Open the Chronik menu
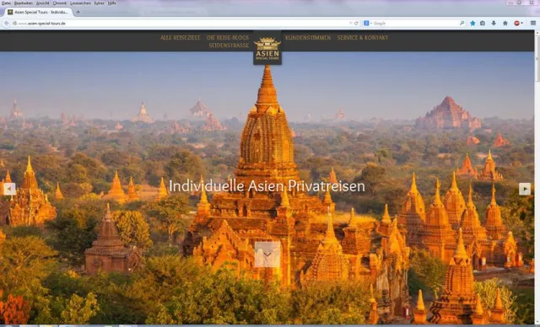 tap(60, 3)
